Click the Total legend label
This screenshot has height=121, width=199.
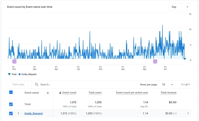(14, 74)
